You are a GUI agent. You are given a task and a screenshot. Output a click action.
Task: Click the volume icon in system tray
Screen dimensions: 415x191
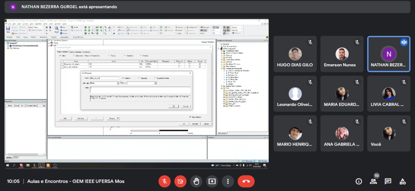point(250,165)
